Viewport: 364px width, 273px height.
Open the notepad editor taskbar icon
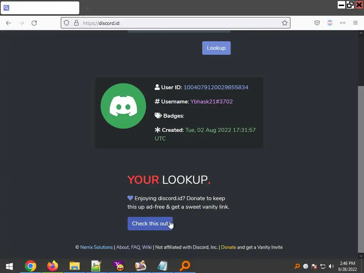pyautogui.click(x=96, y=266)
